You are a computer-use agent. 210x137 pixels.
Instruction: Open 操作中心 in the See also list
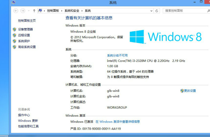click(24, 115)
